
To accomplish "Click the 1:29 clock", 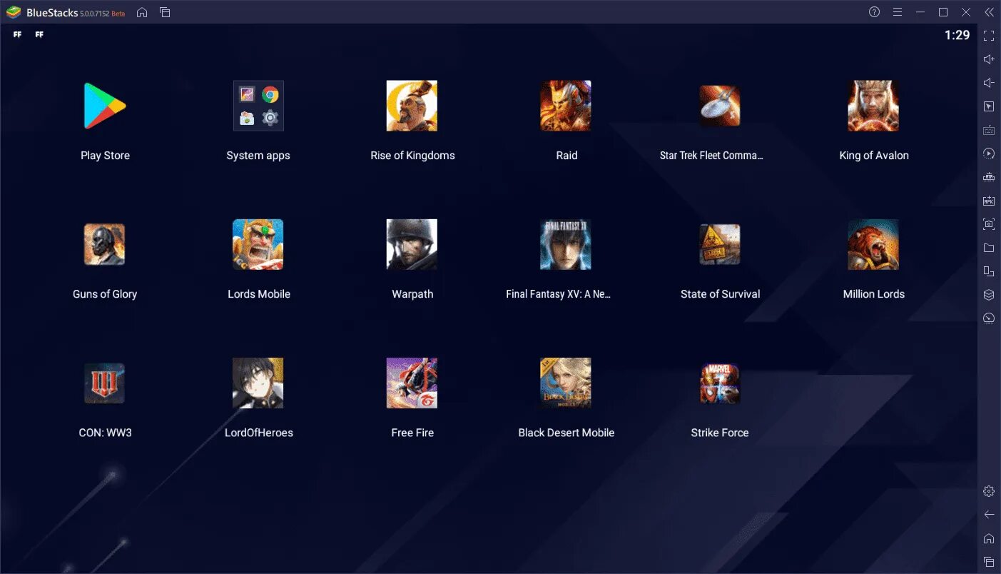I will (957, 35).
